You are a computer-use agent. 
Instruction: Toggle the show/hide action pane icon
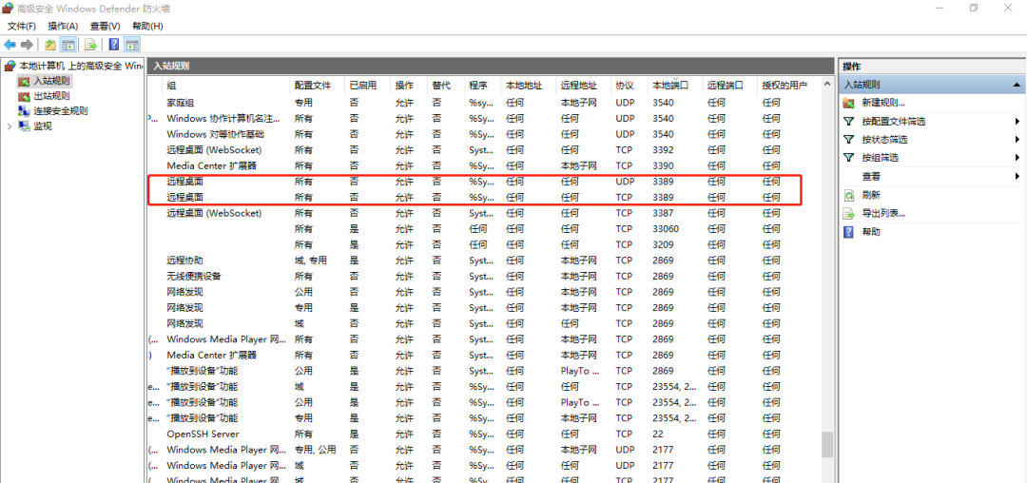point(132,45)
